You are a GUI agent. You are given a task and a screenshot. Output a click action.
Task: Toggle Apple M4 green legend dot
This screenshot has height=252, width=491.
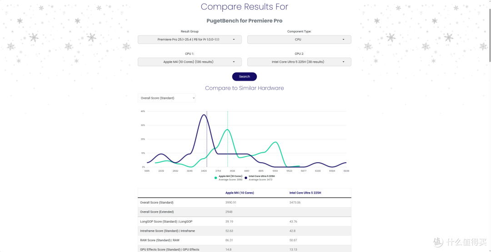(x=216, y=178)
